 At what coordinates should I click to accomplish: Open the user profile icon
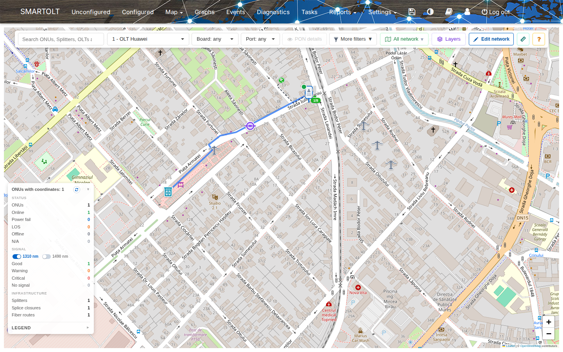[467, 12]
